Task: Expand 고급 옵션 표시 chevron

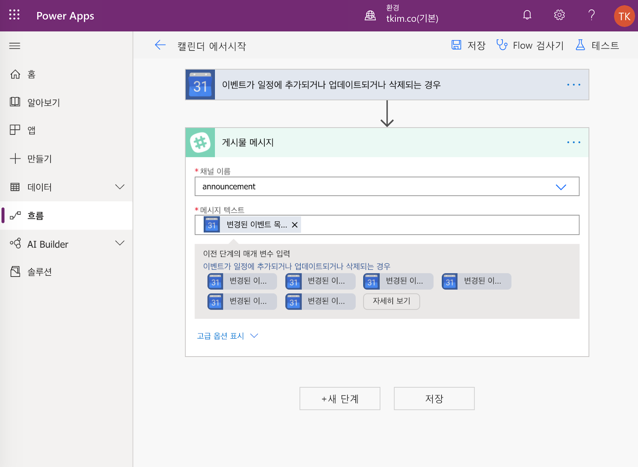Action: [x=254, y=336]
